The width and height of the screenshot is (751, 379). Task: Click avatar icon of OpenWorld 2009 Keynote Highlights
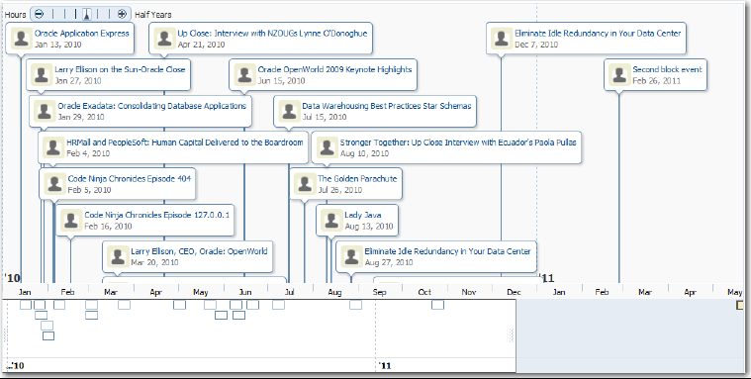click(244, 75)
